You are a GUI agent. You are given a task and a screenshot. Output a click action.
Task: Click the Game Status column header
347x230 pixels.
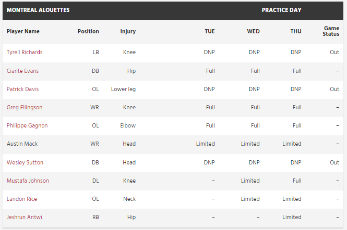pyautogui.click(x=331, y=31)
